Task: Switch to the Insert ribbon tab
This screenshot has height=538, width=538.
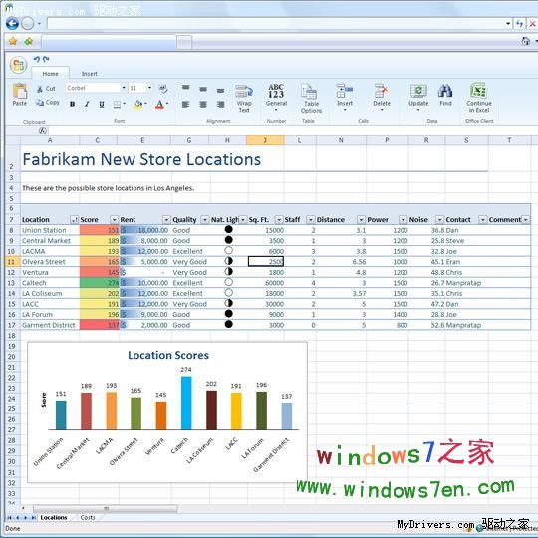Action: [90, 74]
